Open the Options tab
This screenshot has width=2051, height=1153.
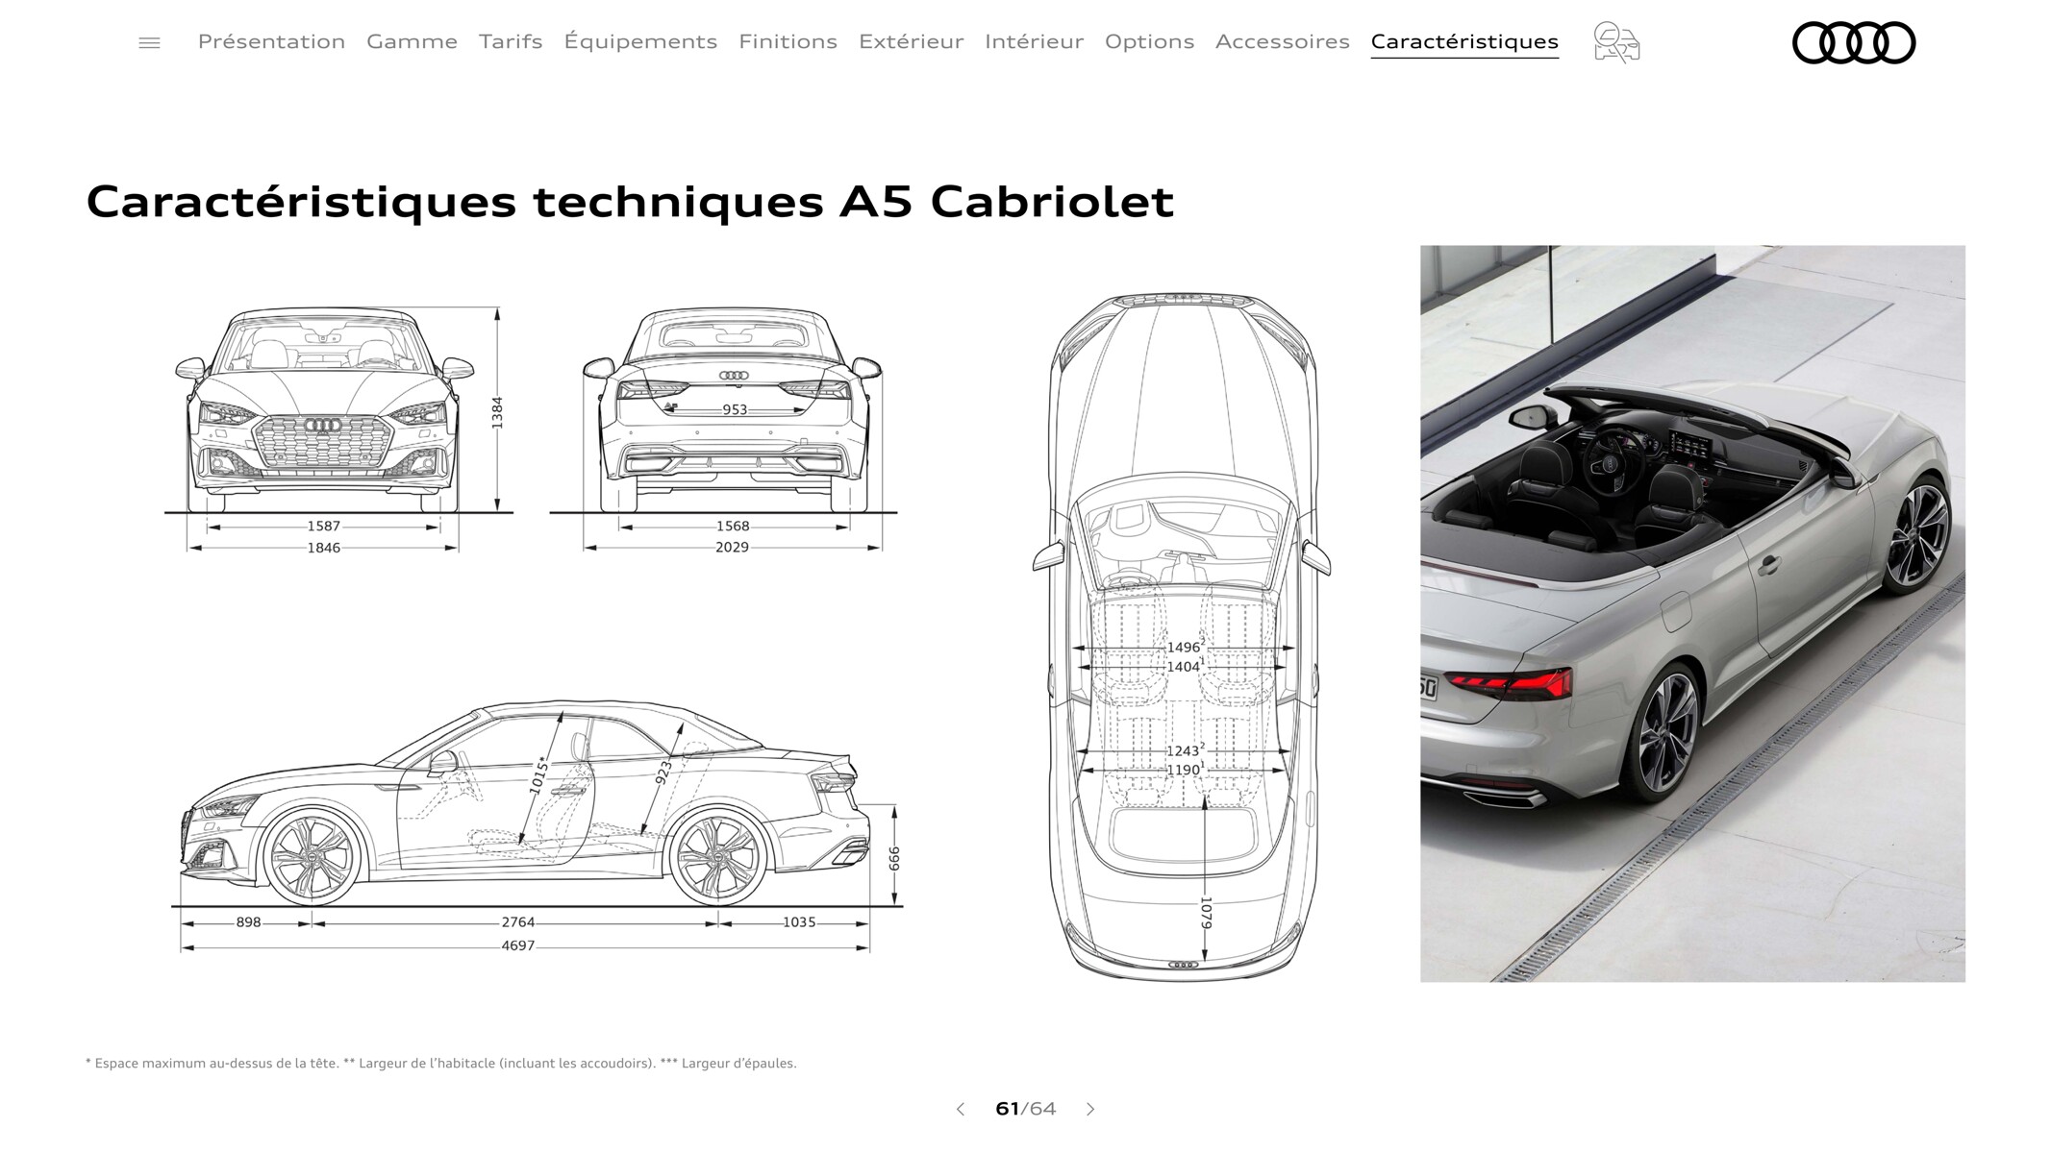(1149, 42)
